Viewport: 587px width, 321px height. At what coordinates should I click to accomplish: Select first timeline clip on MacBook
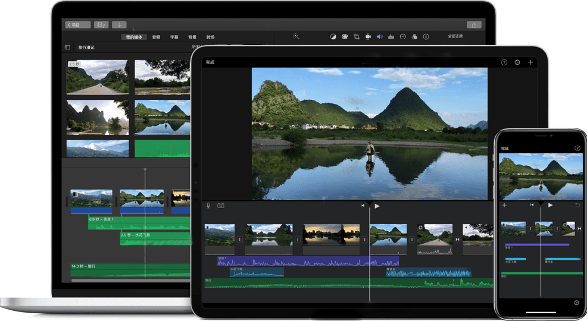[x=91, y=202]
